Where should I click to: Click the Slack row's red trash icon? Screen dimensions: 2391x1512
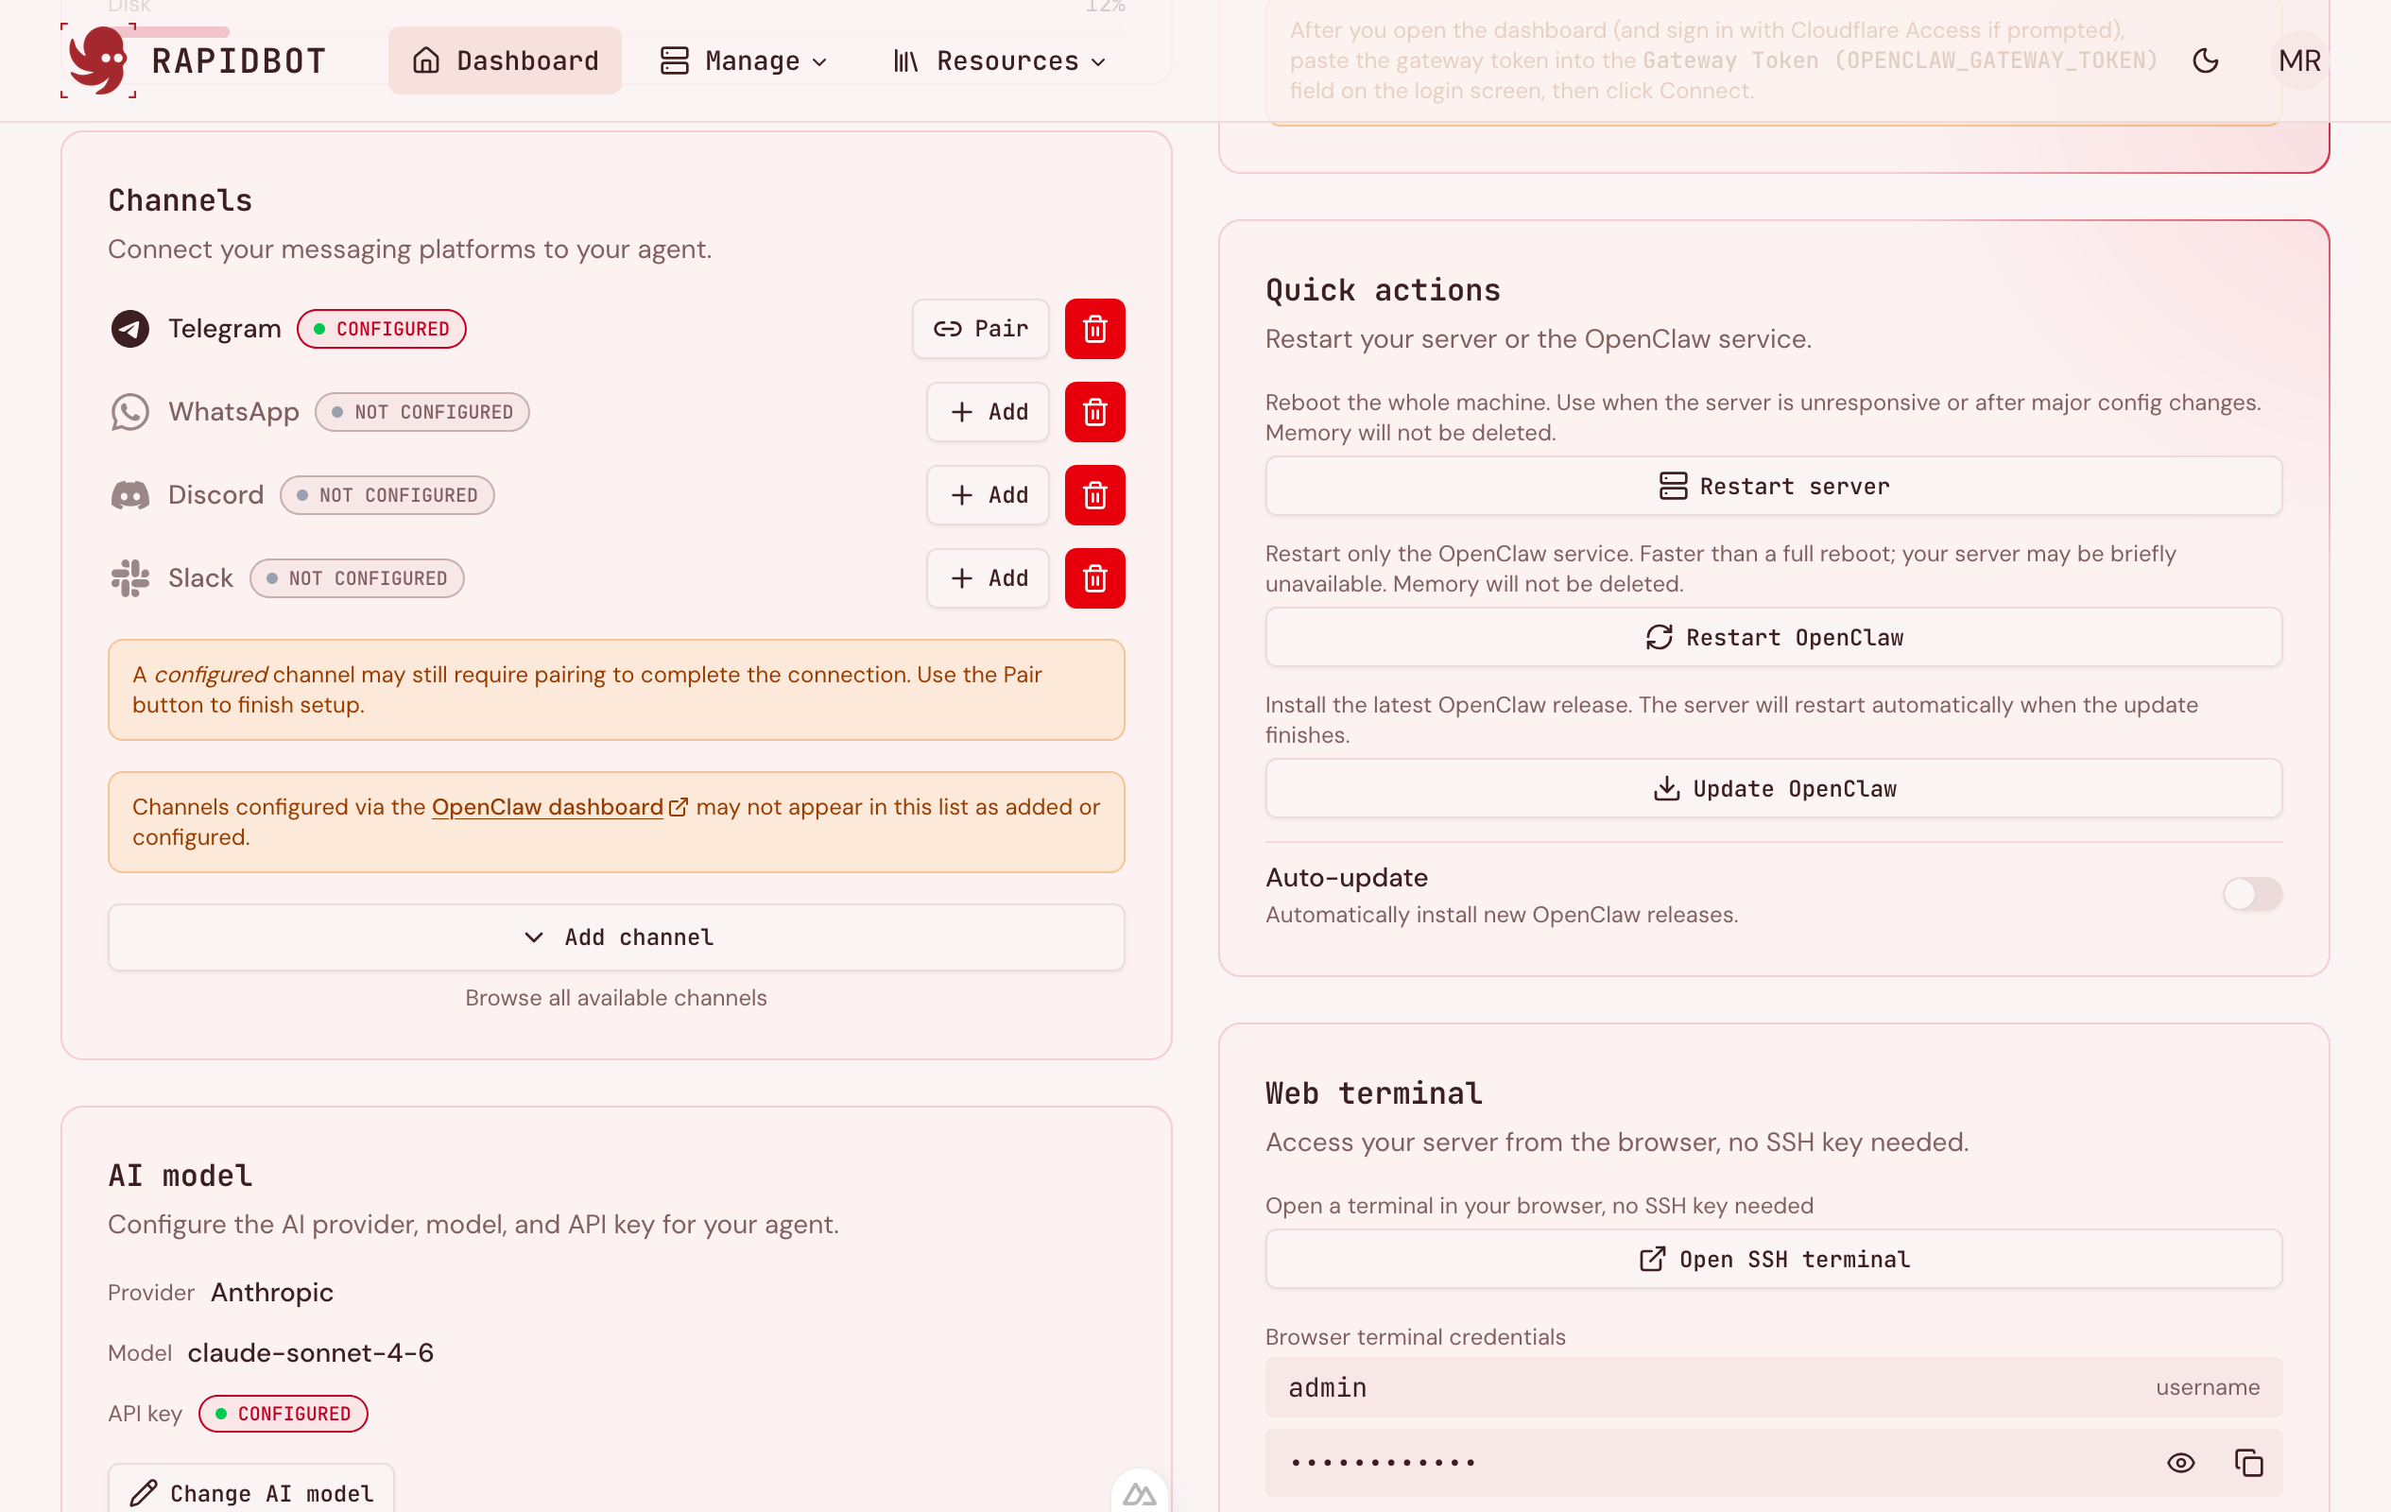[x=1094, y=578]
